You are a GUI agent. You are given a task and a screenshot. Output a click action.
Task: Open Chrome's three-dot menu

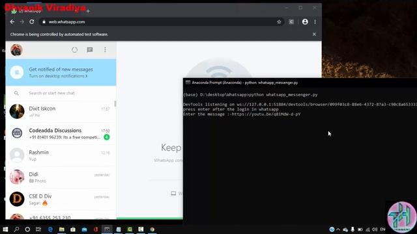(x=315, y=21)
